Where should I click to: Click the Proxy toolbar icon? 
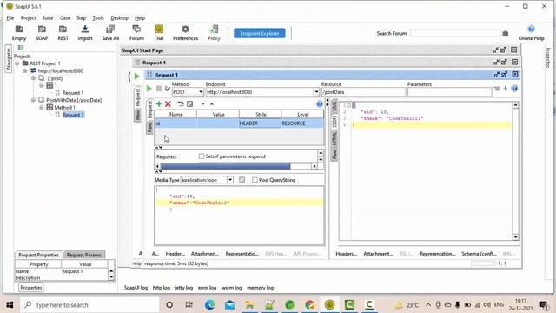point(214,33)
